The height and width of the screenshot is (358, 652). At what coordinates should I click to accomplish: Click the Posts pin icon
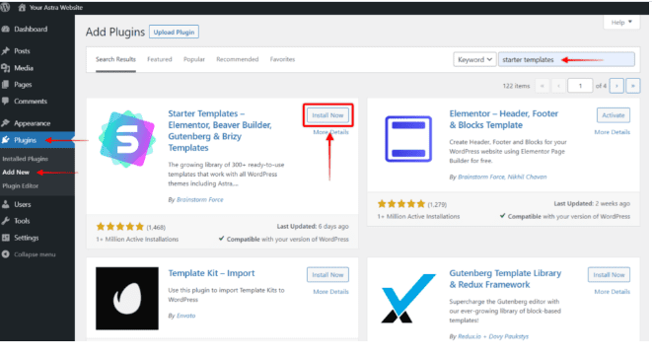(6, 50)
